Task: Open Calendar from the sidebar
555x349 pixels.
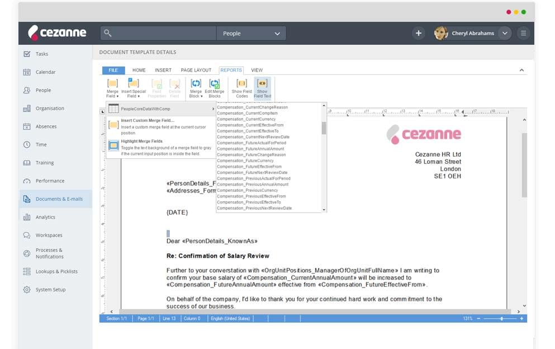Action: pyautogui.click(x=45, y=72)
